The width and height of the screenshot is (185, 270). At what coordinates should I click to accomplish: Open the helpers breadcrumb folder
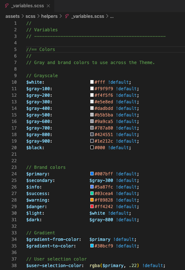coord(49,16)
